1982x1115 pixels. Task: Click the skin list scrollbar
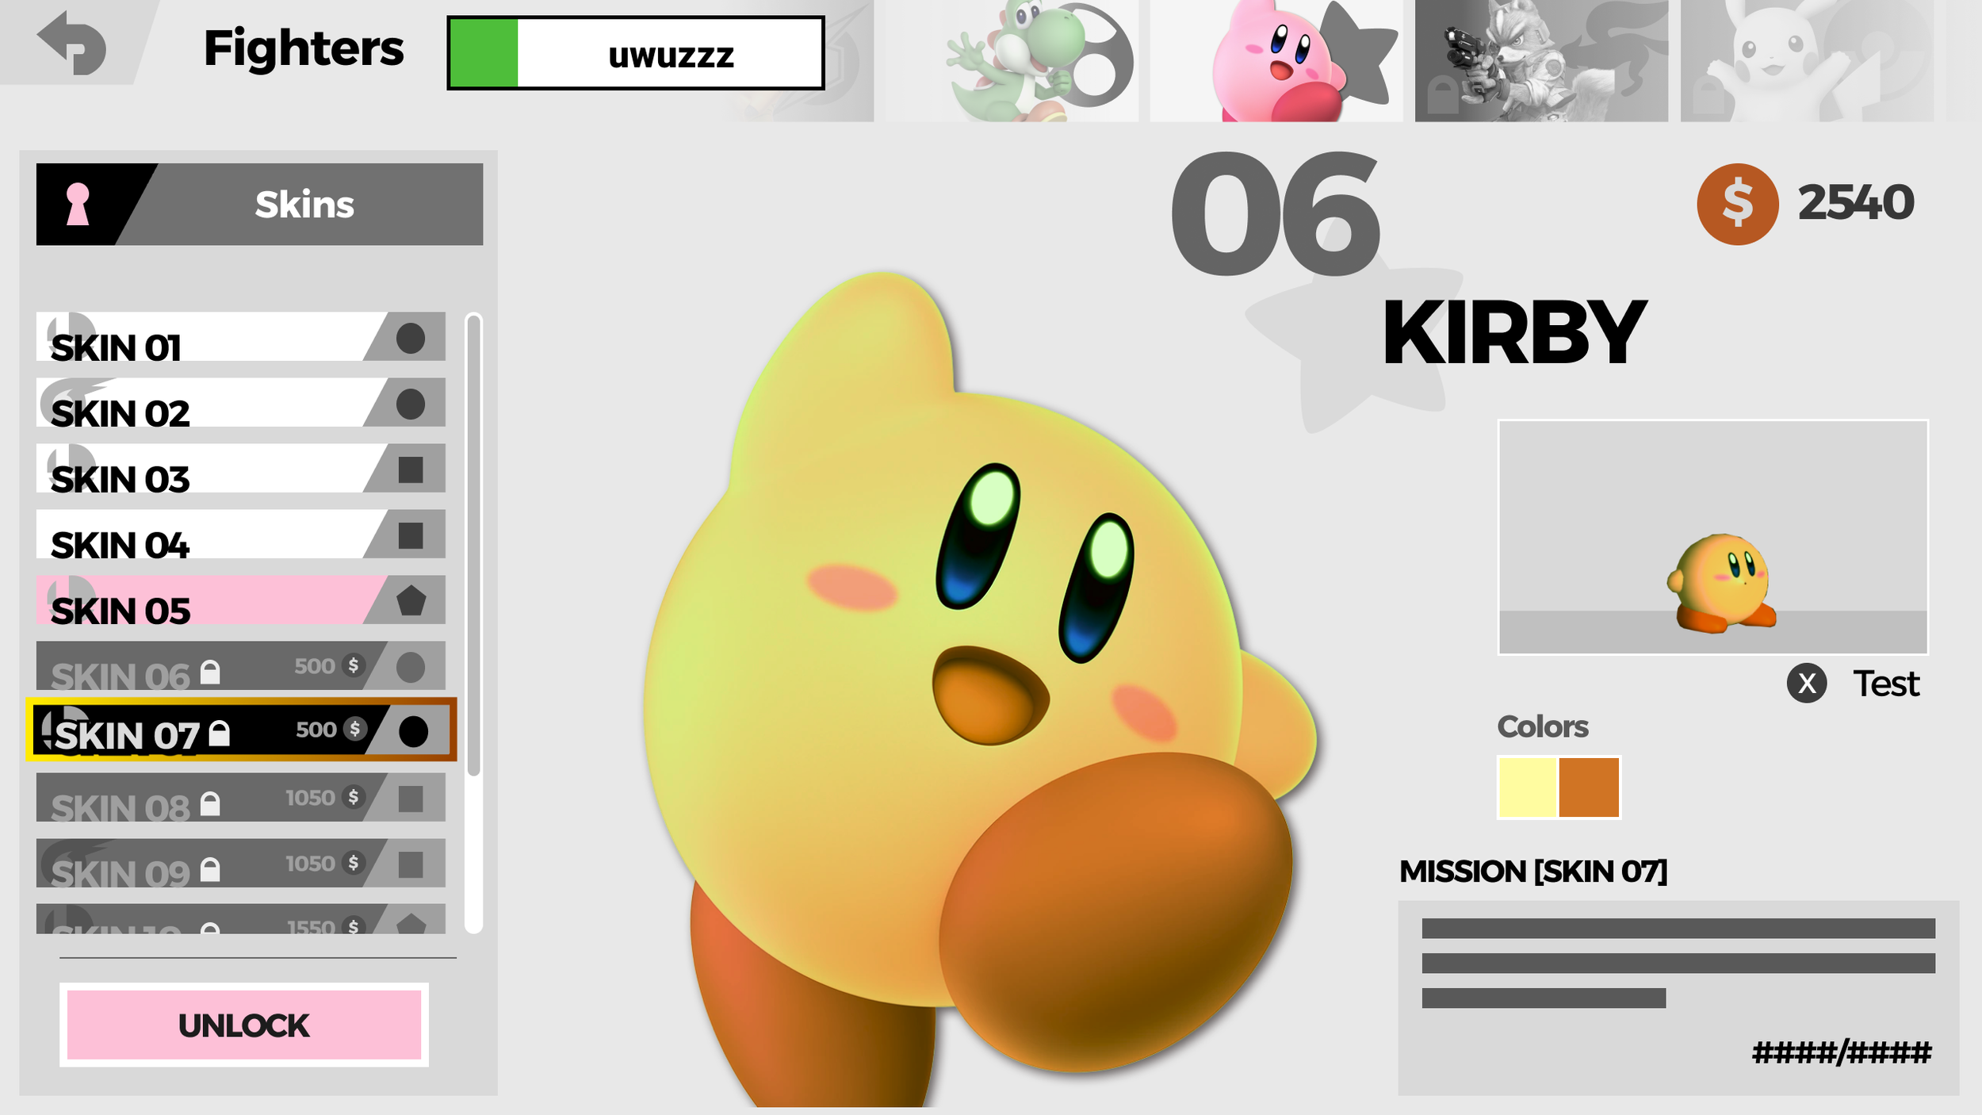474,547
